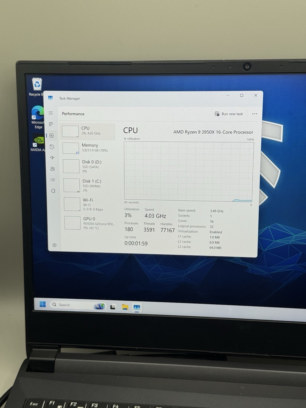Click the AMD Ryzen 9 3950X processor name

point(213,132)
